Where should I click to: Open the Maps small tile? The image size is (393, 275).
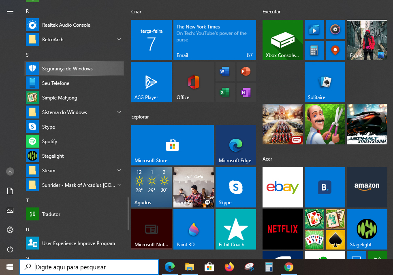coord(335,51)
